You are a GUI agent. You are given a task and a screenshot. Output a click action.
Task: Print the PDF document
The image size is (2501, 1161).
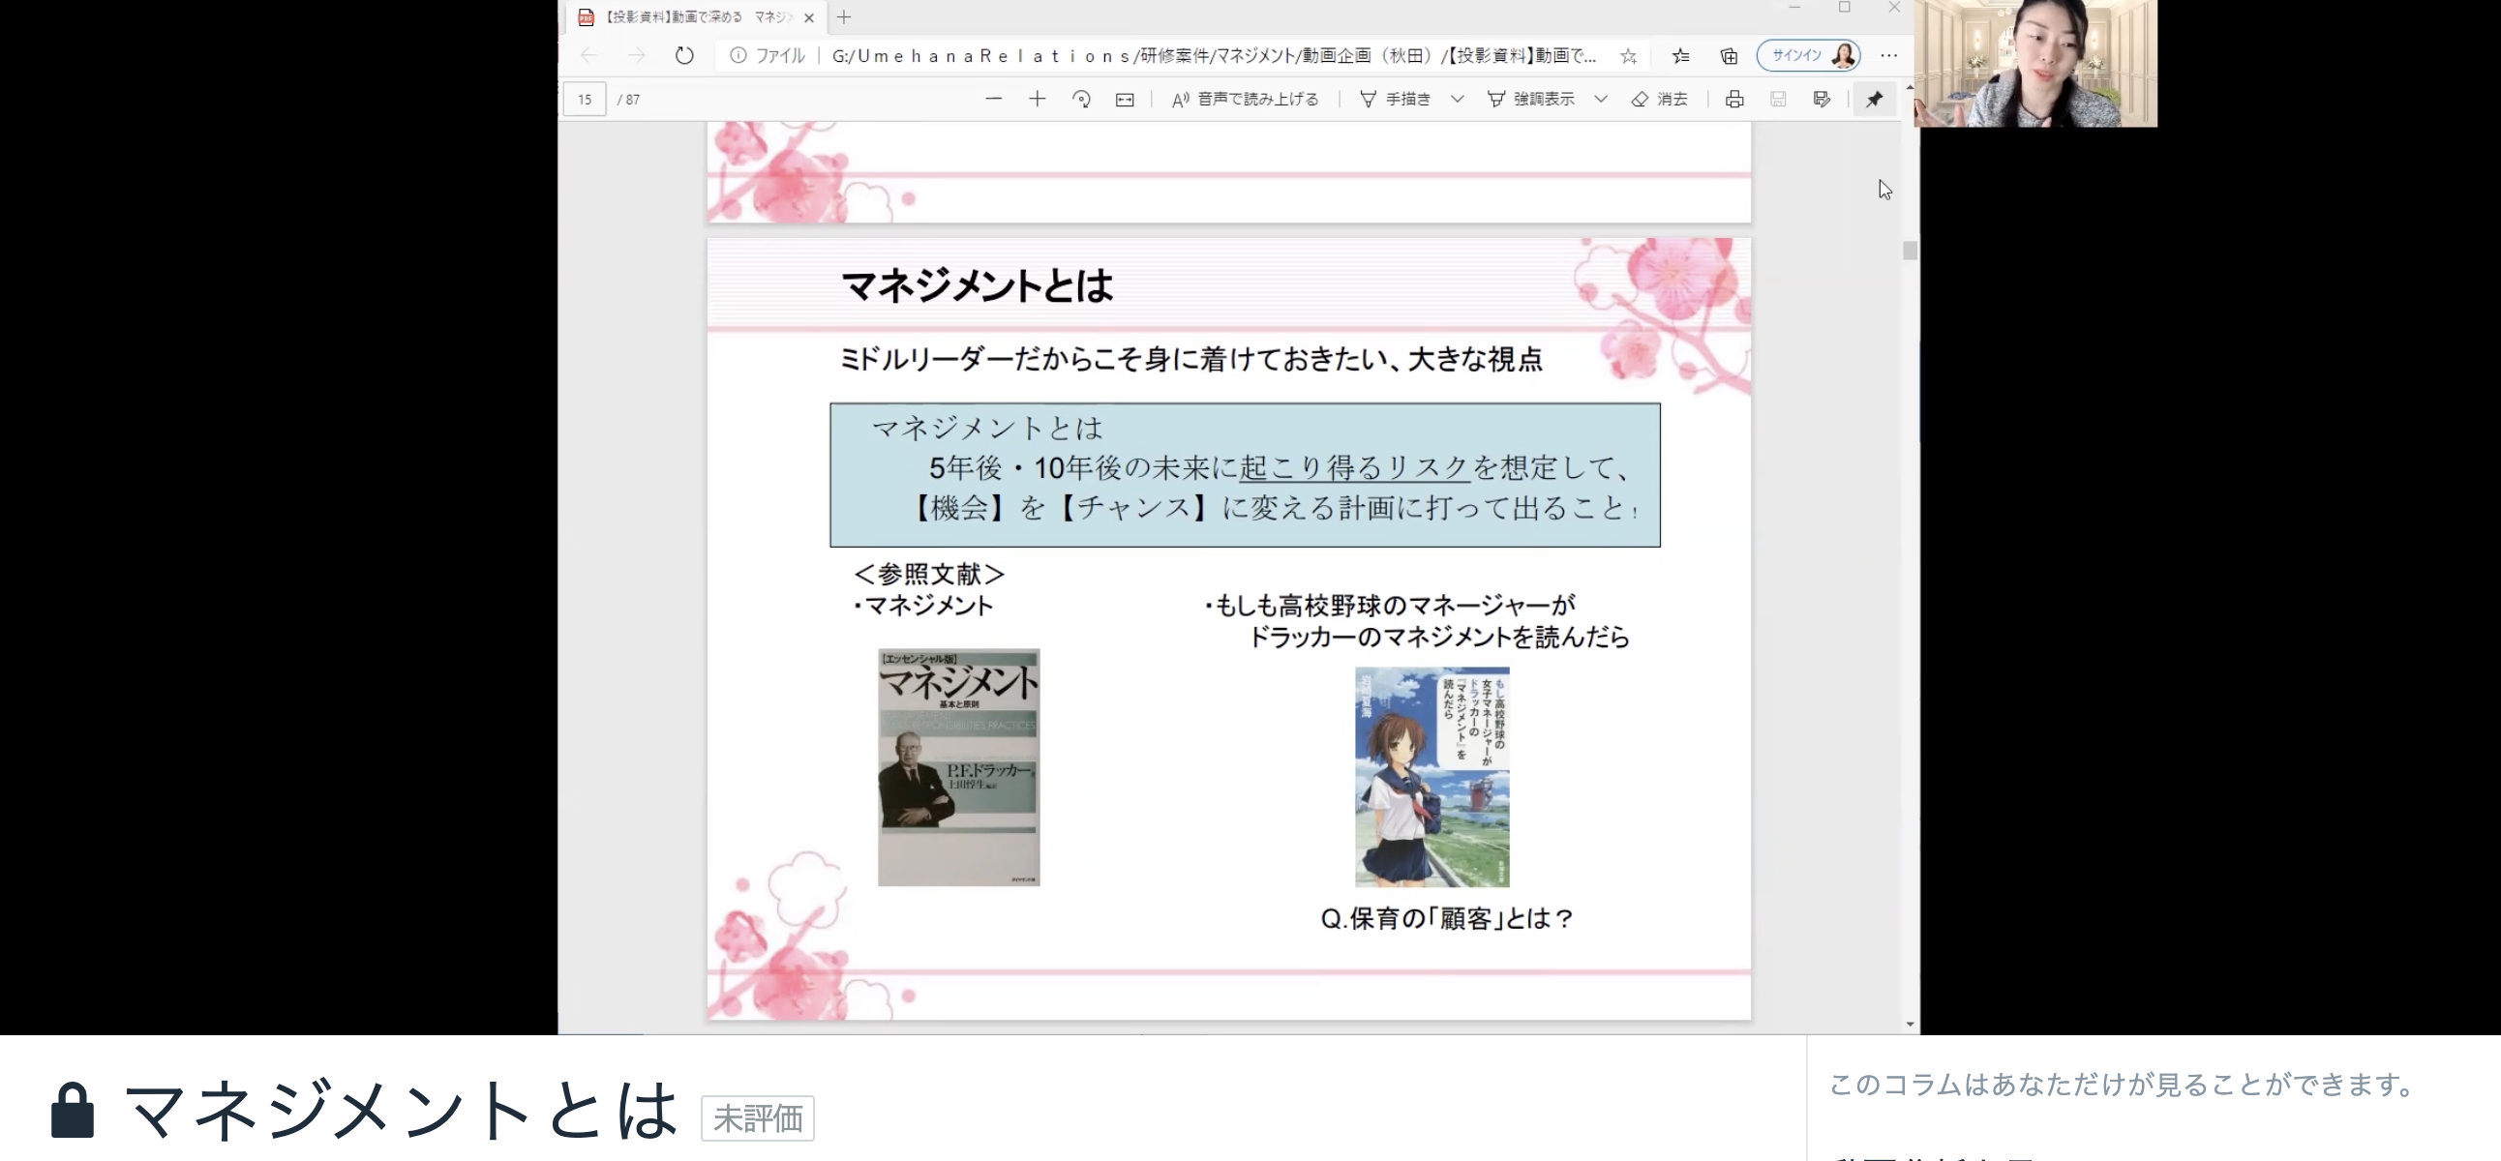[x=1734, y=99]
